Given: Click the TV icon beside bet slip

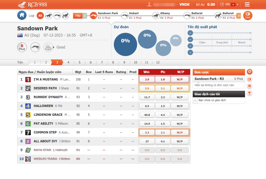Looking at the screenshot, I should tap(249, 79).
